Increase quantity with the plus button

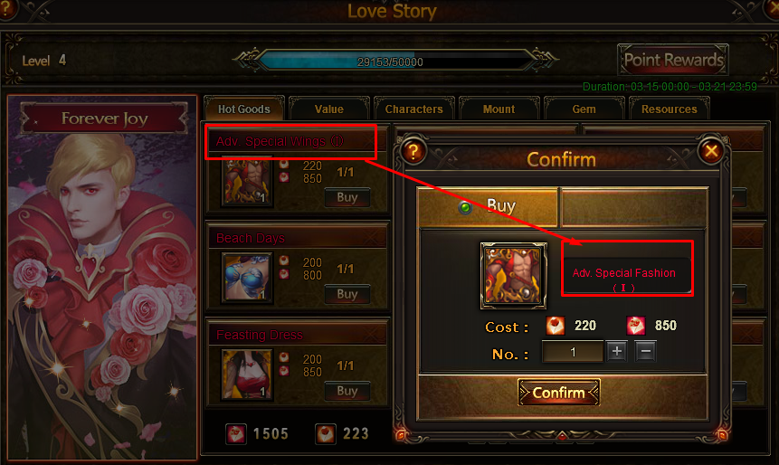[x=616, y=352]
